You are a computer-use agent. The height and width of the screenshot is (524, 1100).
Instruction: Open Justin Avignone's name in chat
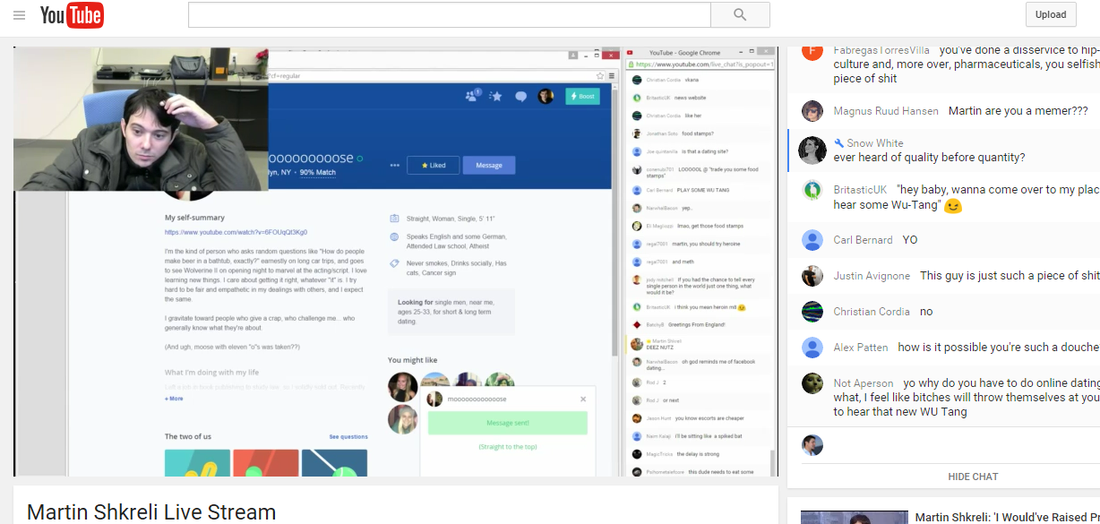point(872,276)
